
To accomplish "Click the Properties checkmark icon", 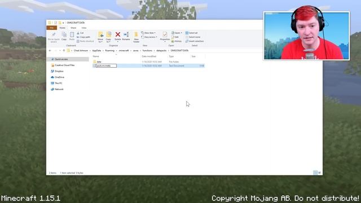I will tap(165, 34).
